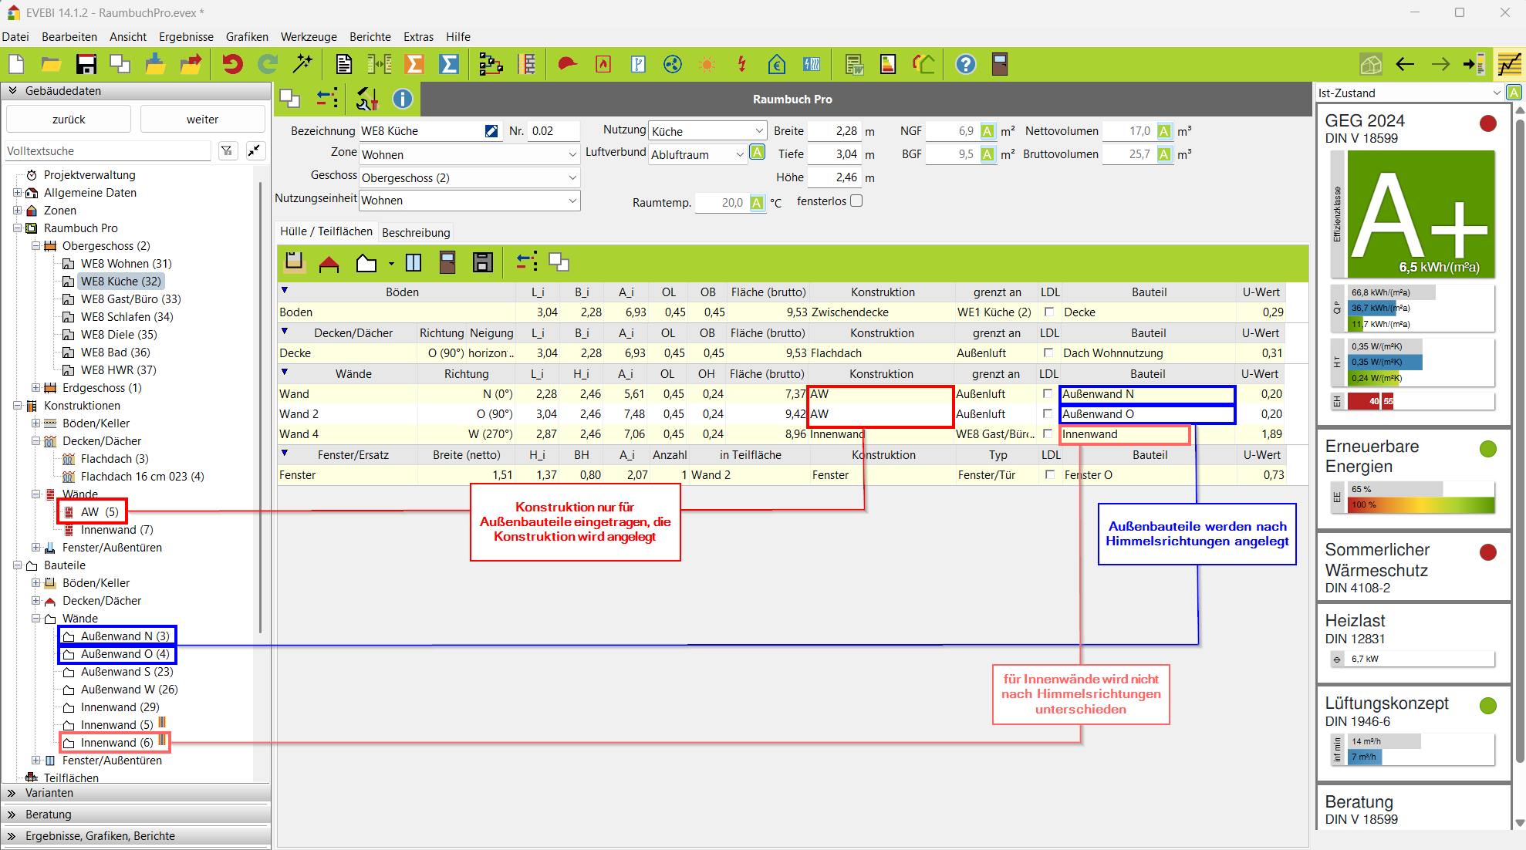Click the blue info icon in Raumbuch toolbar

click(402, 99)
